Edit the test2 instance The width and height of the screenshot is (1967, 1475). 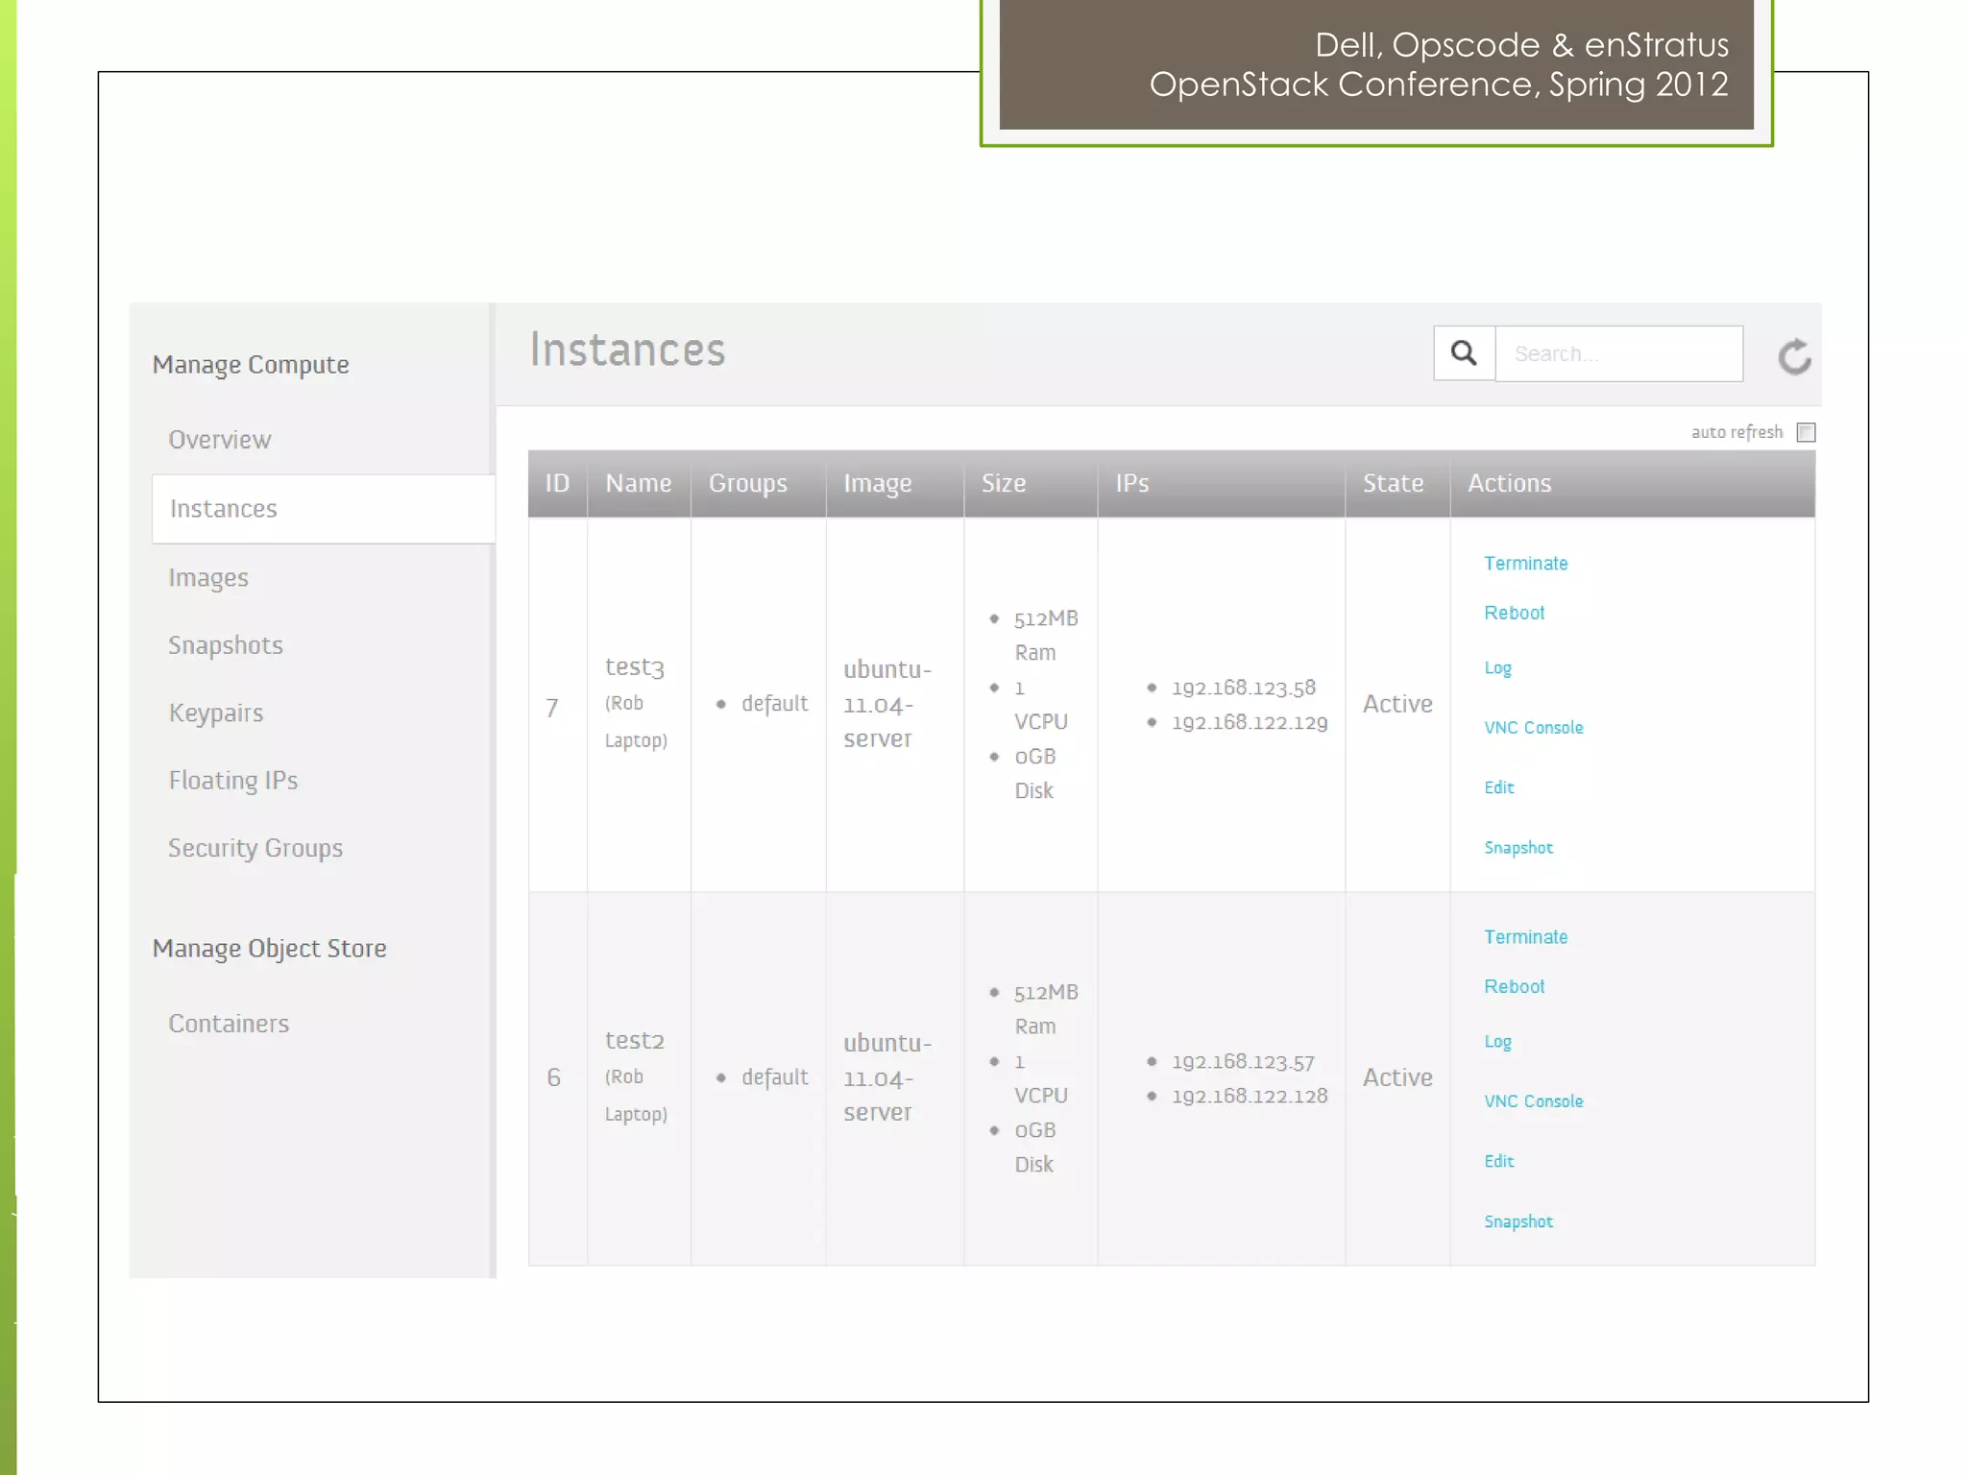[x=1498, y=1161]
